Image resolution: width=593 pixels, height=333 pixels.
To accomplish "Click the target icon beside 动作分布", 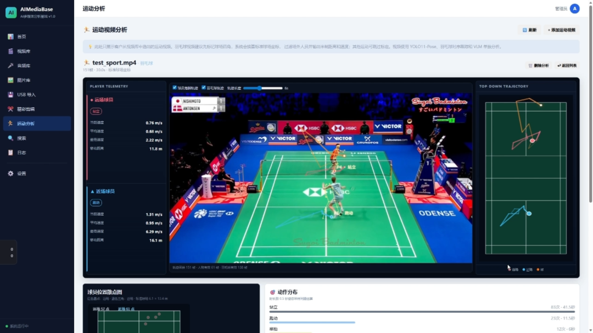I will 272,292.
